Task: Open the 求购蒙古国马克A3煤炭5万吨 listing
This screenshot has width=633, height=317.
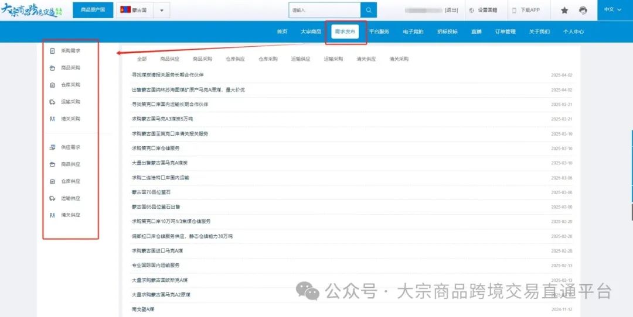Action: pyautogui.click(x=162, y=119)
